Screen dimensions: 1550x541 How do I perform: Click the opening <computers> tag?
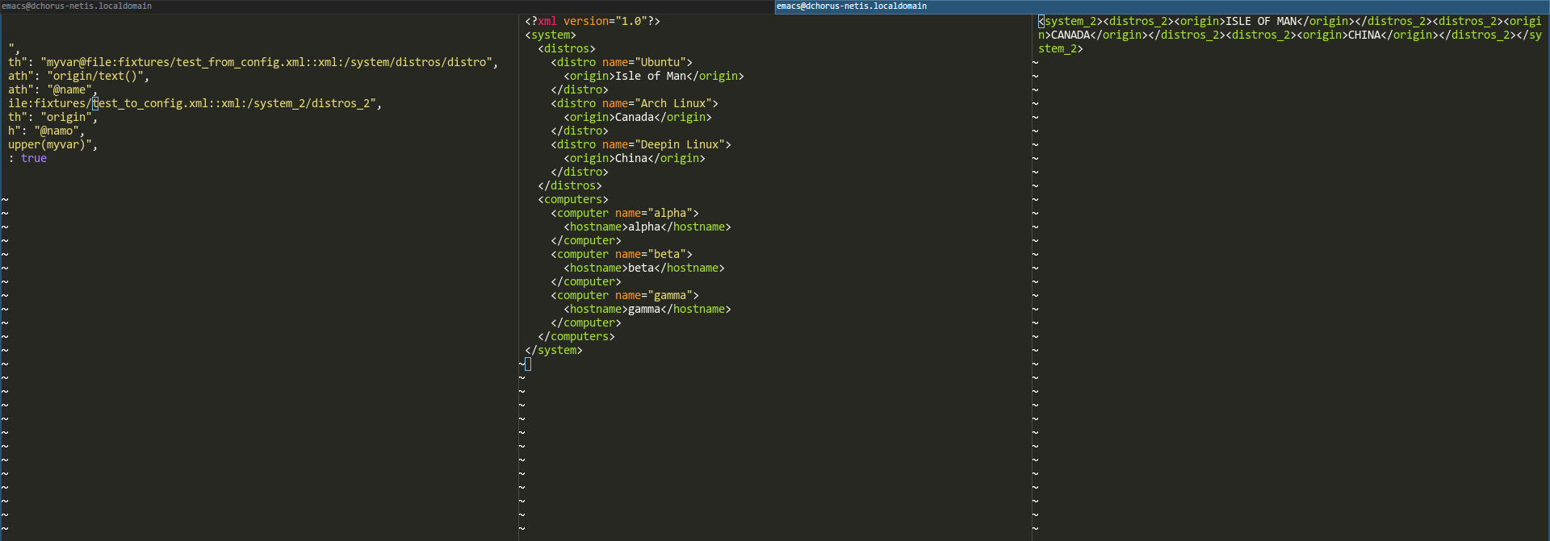573,199
